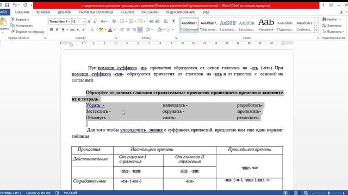
Task: Decrease paragraph indent
Action: click(152, 22)
